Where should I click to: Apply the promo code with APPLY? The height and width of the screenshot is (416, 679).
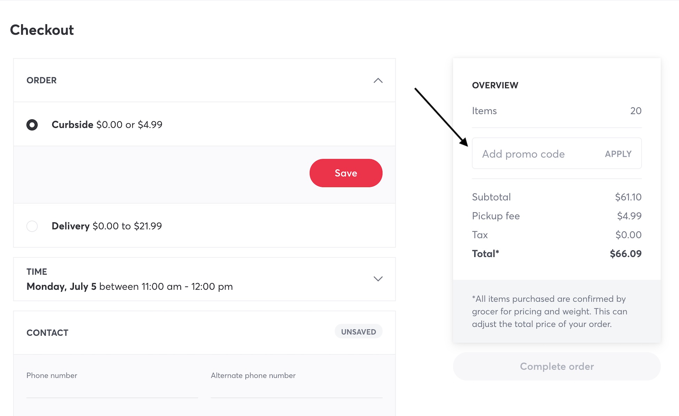[618, 154]
